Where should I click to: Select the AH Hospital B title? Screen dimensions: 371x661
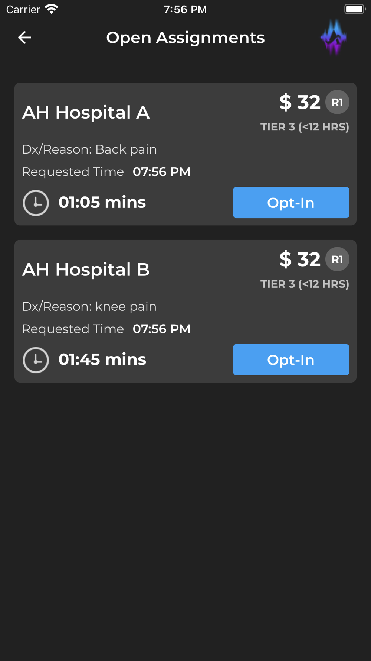[86, 270]
